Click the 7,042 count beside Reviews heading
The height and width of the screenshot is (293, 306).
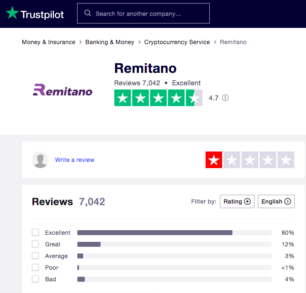tap(92, 202)
